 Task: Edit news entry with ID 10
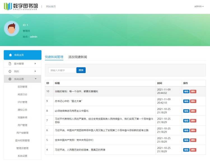pos(186,91)
